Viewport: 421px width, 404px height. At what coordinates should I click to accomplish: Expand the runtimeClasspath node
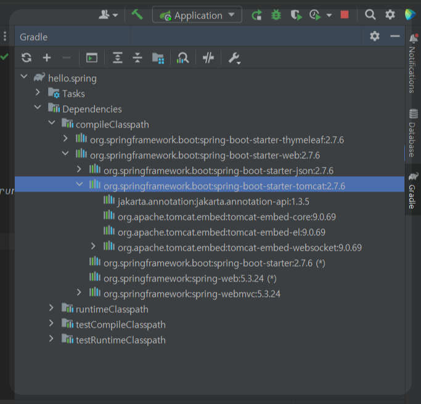pos(51,308)
